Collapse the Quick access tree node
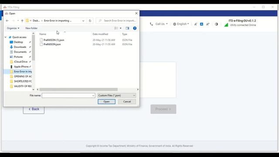279x157 pixels. (x=6, y=37)
